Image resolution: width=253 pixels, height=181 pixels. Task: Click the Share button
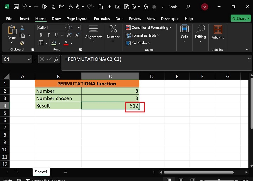point(240,18)
